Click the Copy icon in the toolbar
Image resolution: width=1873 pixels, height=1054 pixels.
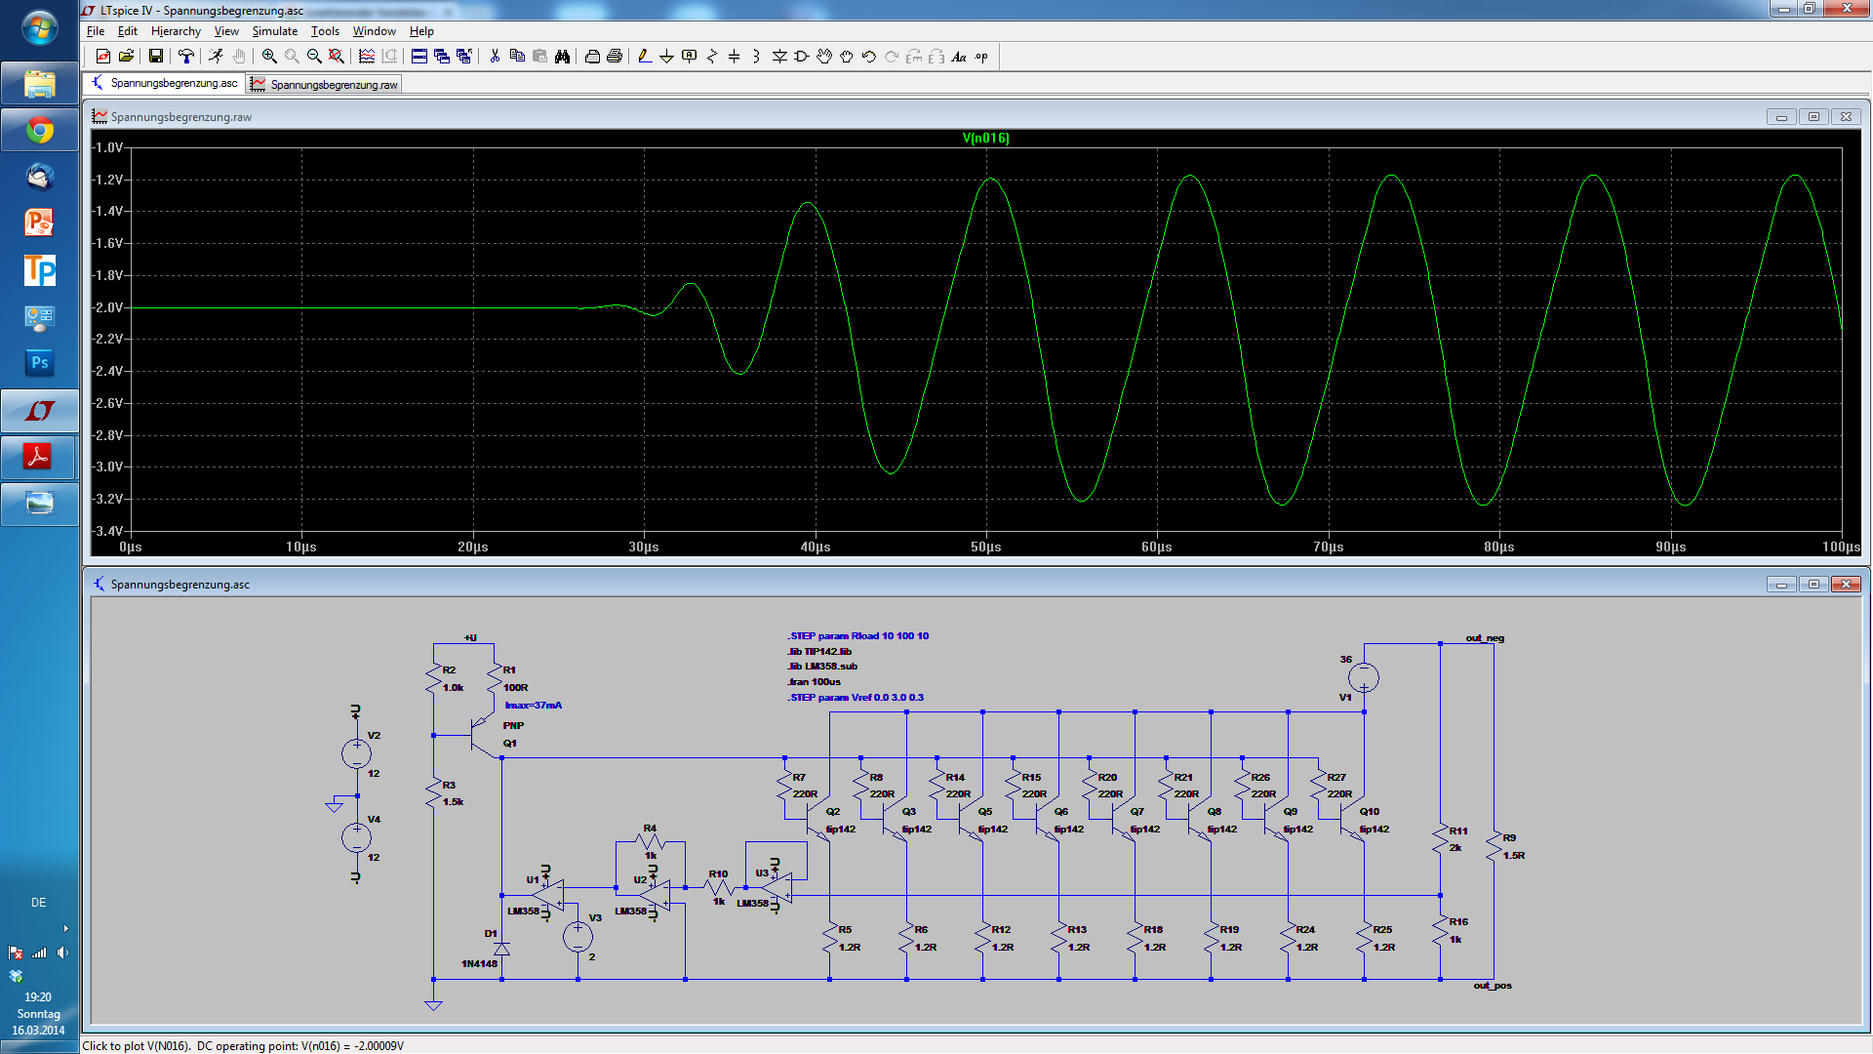[x=517, y=57]
